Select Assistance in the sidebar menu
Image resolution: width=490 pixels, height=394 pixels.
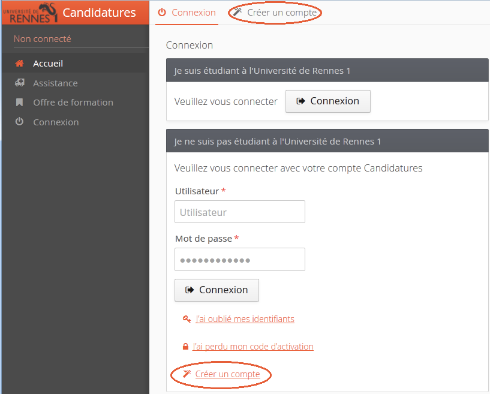55,83
